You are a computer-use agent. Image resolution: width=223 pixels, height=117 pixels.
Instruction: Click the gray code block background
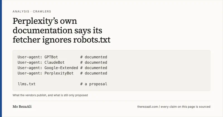tap(156, 70)
